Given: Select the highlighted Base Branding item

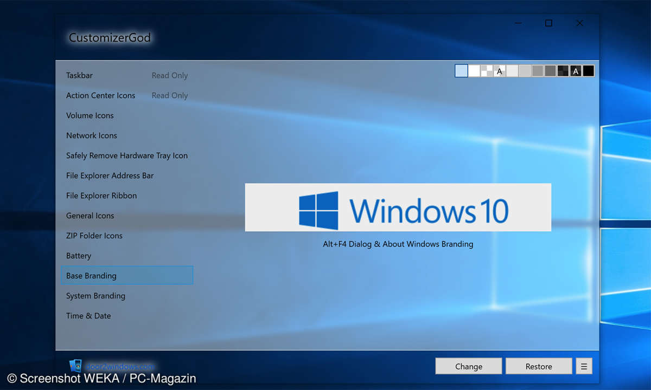Looking at the screenshot, I should 127,276.
